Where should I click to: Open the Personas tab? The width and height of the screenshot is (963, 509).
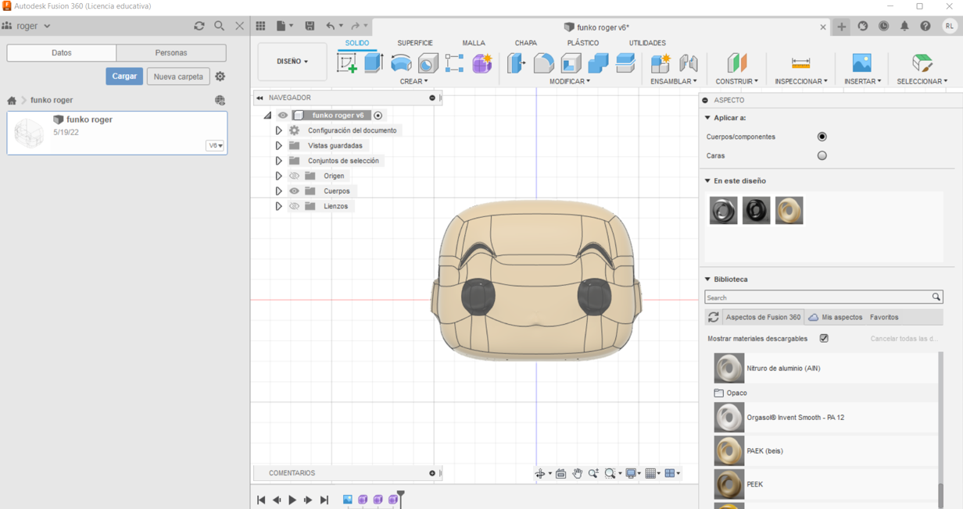tap(171, 53)
